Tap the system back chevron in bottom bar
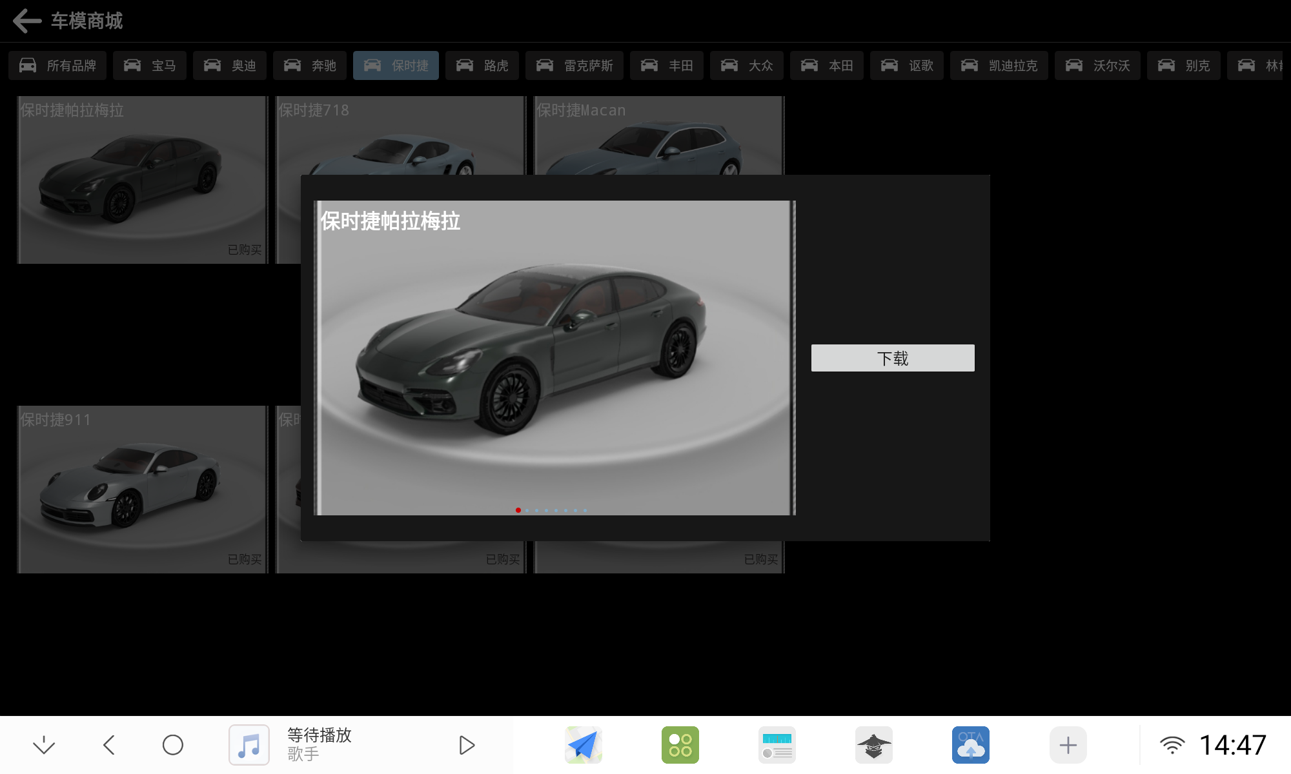Viewport: 1291px width, 774px height. (108, 745)
